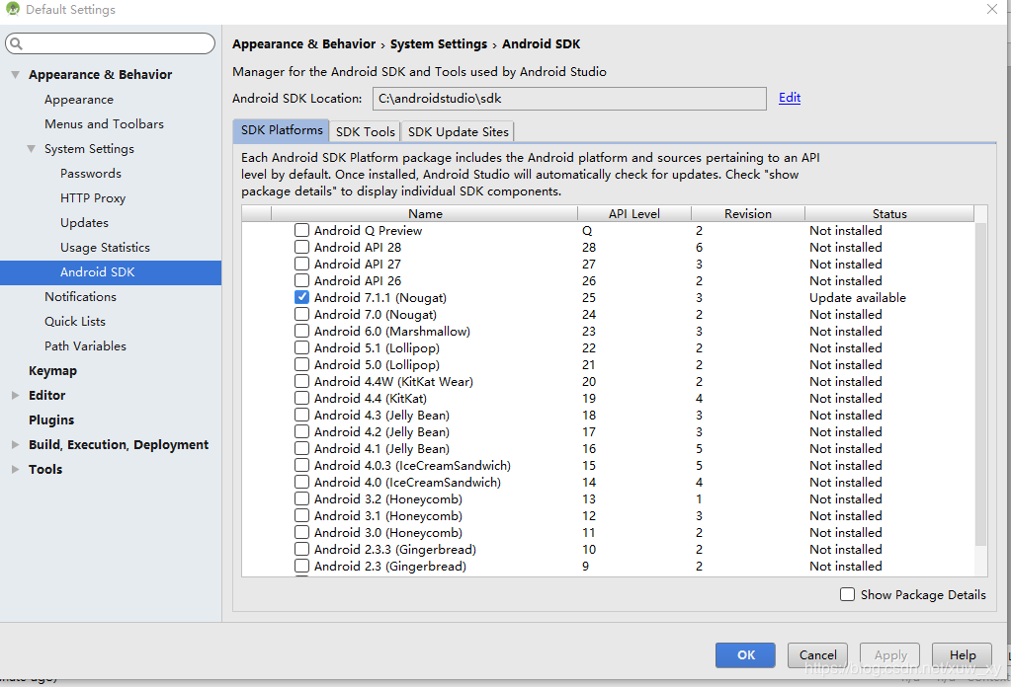The width and height of the screenshot is (1011, 687).
Task: Tick Android 4.1 (Jelly Bean) checkbox
Action: (x=301, y=448)
